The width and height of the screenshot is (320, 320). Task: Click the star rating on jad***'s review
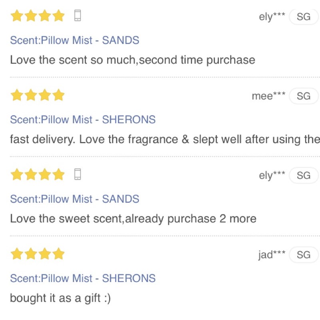38,254
